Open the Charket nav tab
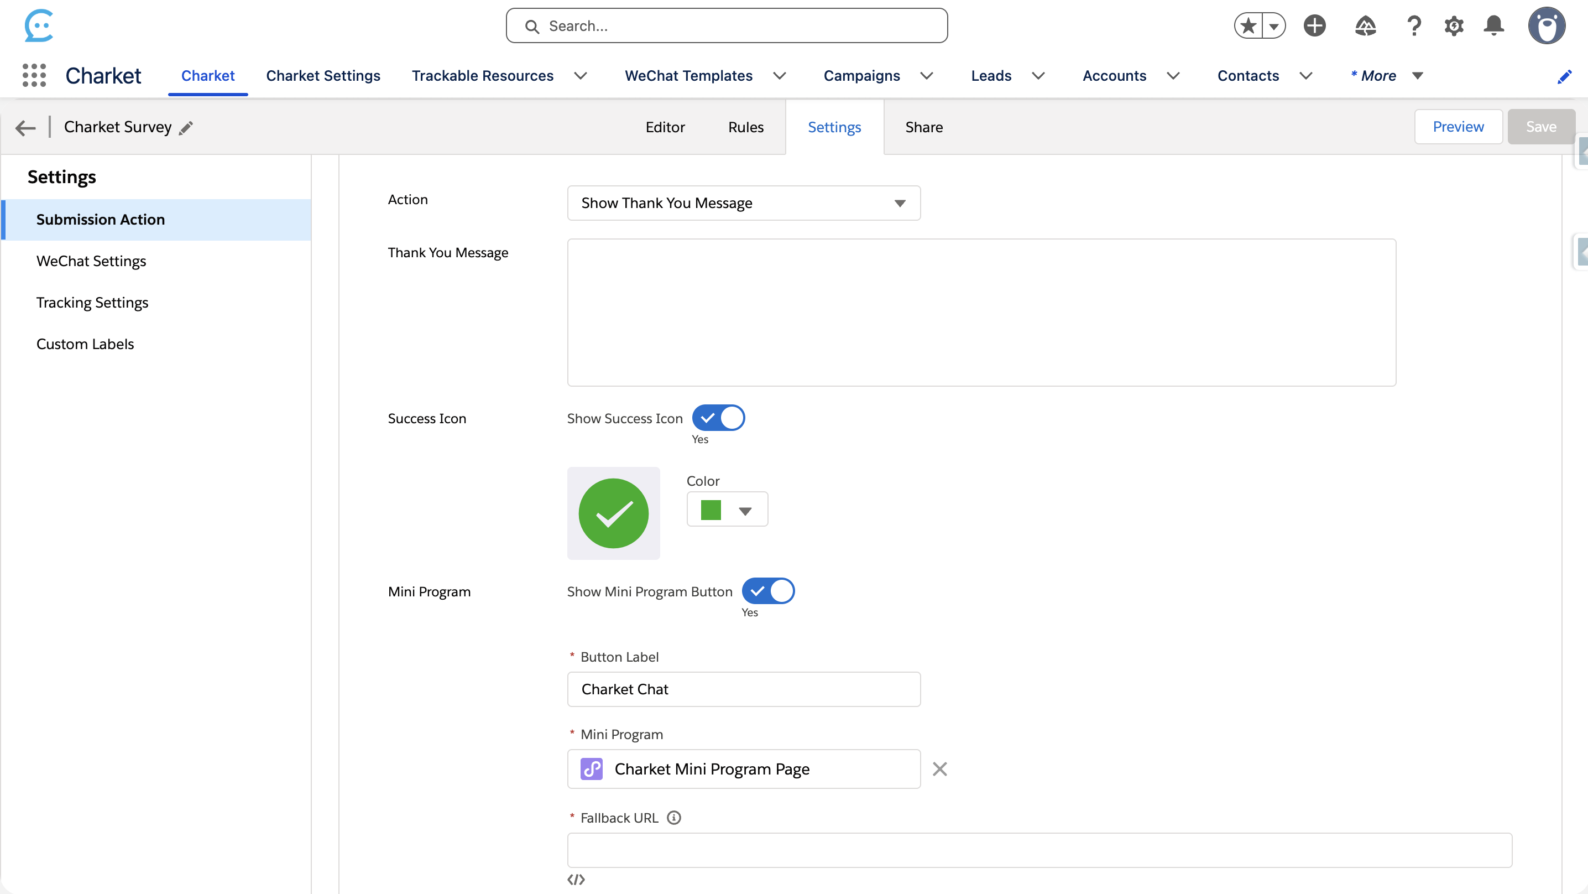Screen dimensions: 1588x894 click(208, 76)
